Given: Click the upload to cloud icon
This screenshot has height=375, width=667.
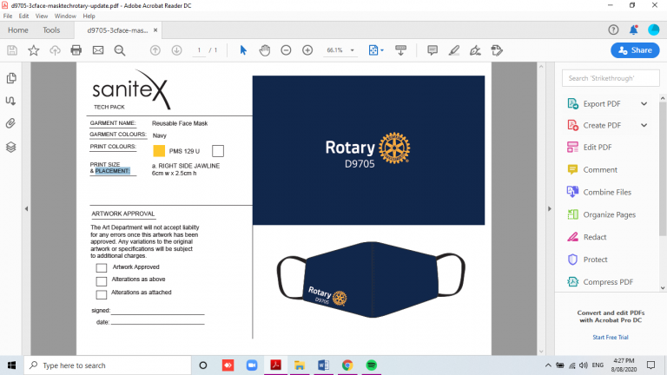Looking at the screenshot, I should [55, 50].
